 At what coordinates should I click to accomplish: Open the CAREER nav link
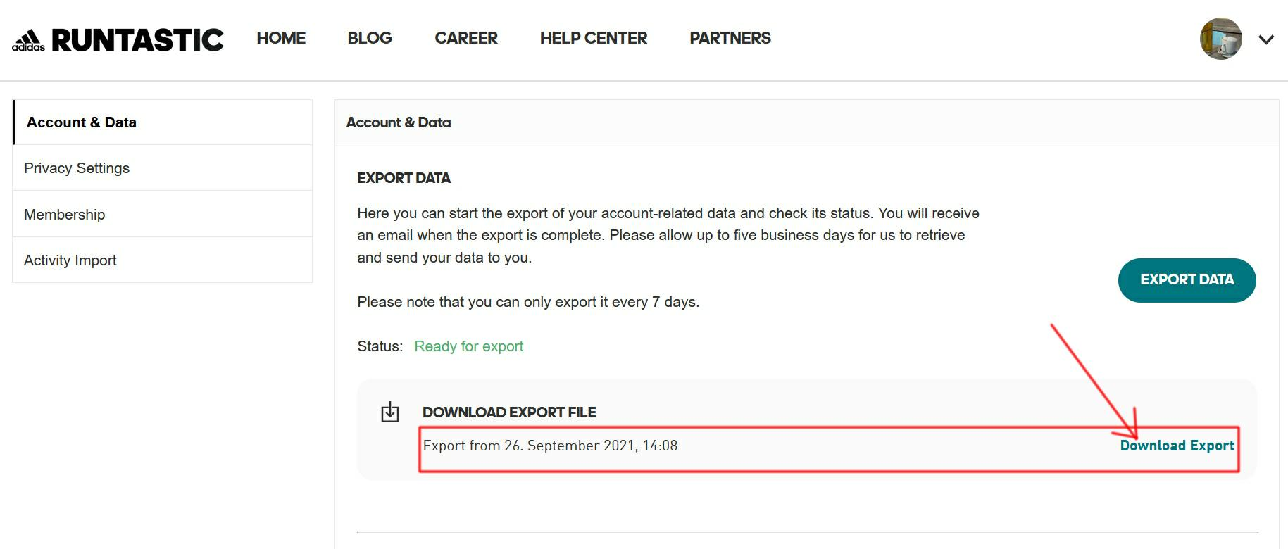[466, 38]
